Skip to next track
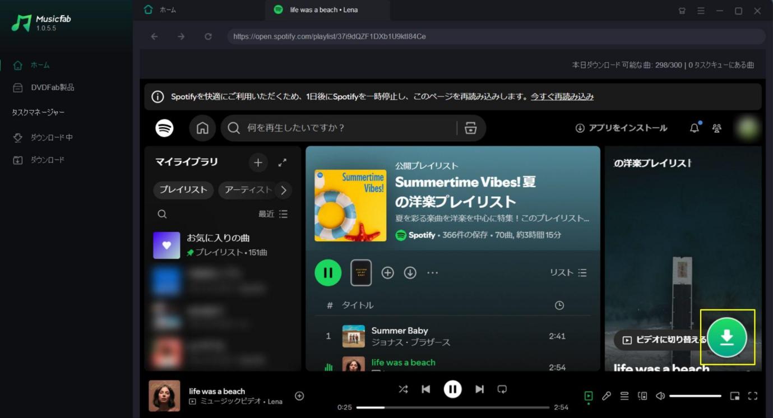The image size is (773, 418). (x=479, y=389)
